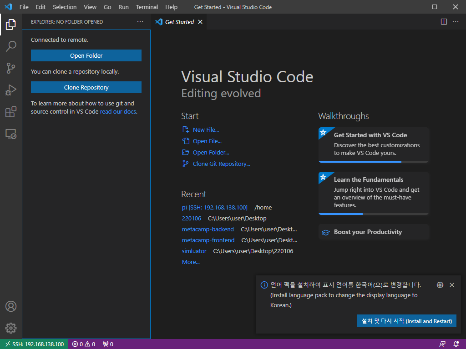Open Boost your Productivity walkthrough
466x349 pixels.
[x=374, y=232]
